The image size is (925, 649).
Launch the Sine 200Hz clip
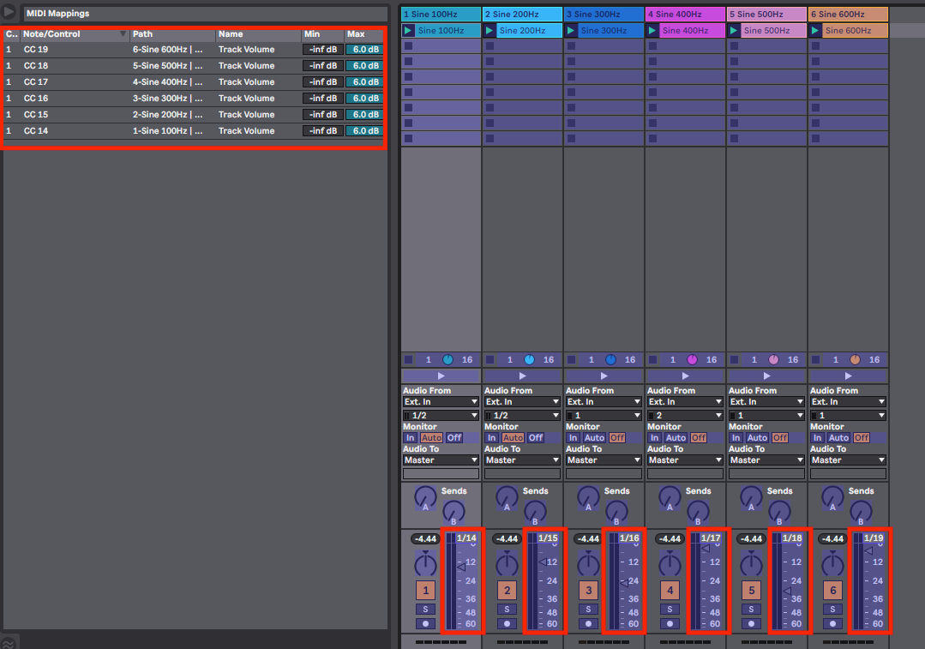pos(490,30)
